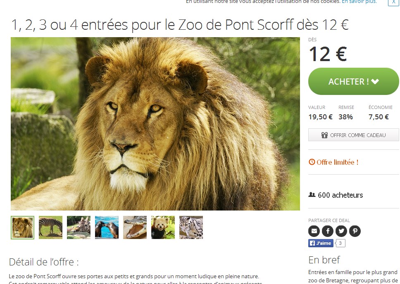Select the clouded leopard thumbnail
400x284 pixels.
(x=191, y=227)
